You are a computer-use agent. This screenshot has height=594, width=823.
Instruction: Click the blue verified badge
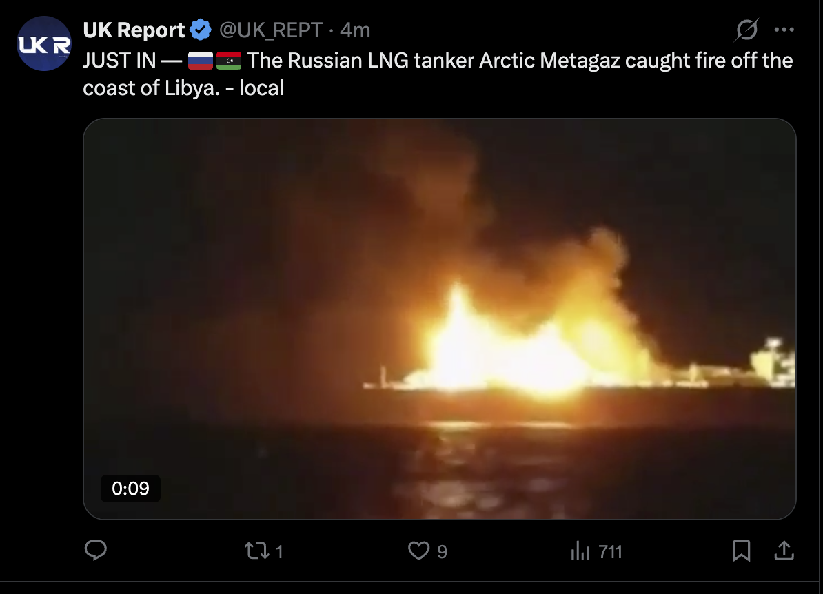click(201, 30)
